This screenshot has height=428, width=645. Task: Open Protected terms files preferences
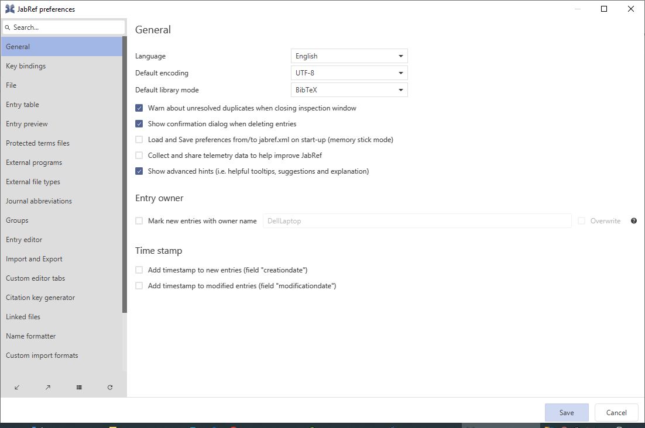point(61,143)
